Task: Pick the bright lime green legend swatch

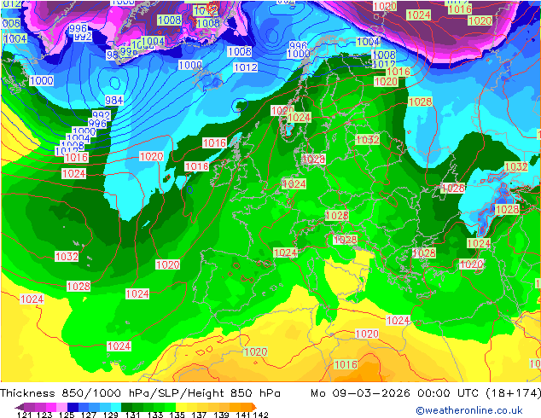Action: pyautogui.click(x=170, y=407)
